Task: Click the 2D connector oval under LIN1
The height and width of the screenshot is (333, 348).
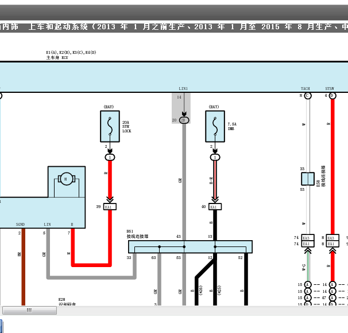Action: coord(184,120)
